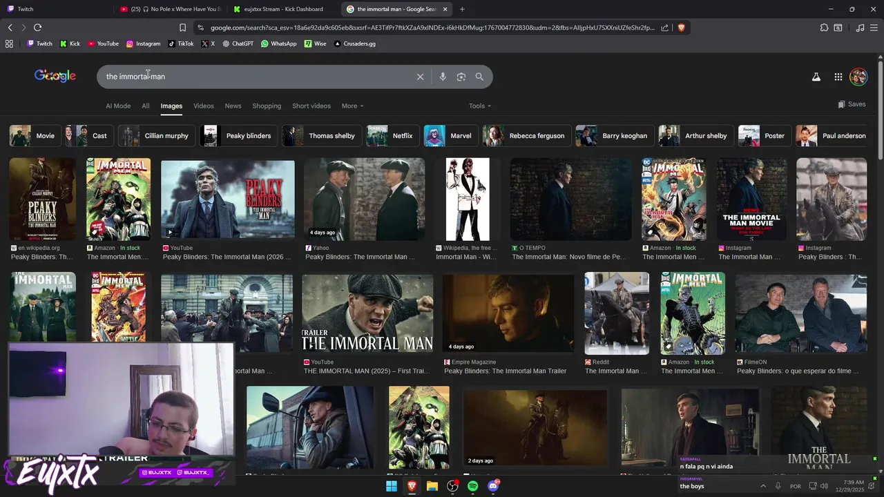
Task: Open Search Labs flask icon
Action: (x=816, y=77)
